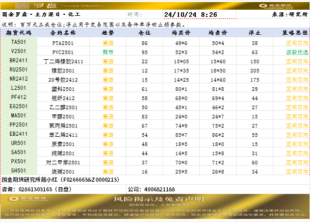
Task: Select the SA501 code cell
Action: [x=18, y=153]
